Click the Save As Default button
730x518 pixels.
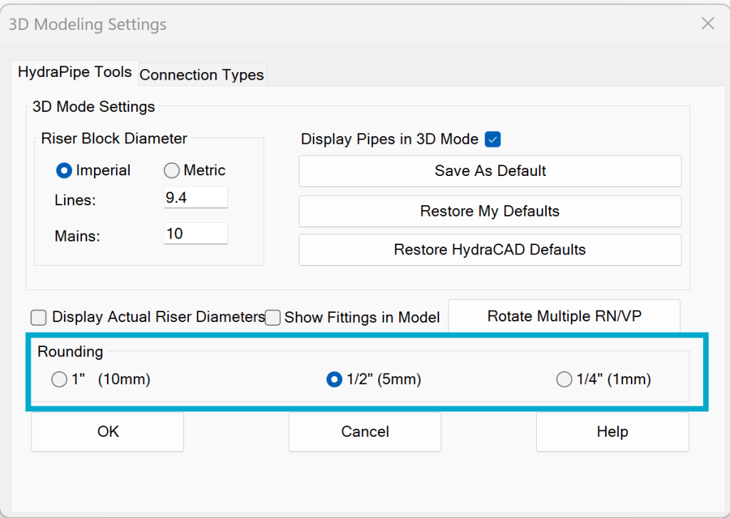click(x=490, y=171)
